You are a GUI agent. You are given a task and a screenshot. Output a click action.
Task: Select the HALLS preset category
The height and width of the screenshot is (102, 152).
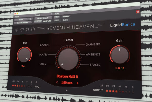[42, 64]
